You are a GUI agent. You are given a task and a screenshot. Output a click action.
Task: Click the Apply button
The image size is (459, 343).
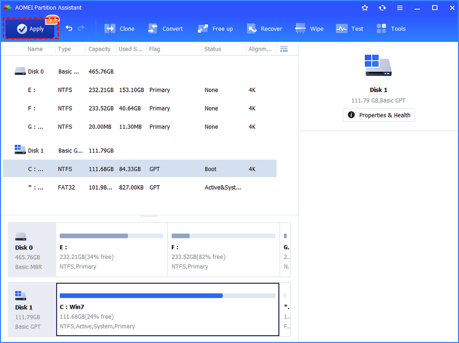(x=30, y=29)
